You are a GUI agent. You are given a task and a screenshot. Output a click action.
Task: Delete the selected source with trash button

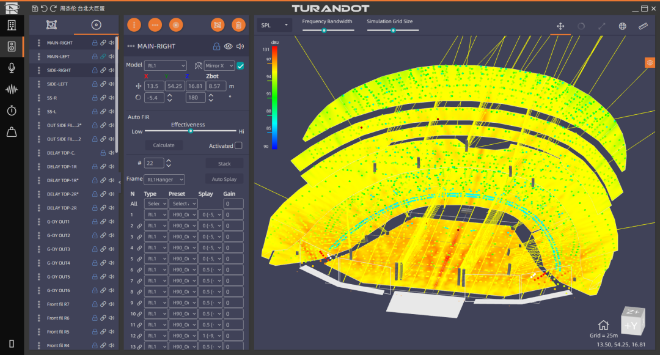(239, 25)
